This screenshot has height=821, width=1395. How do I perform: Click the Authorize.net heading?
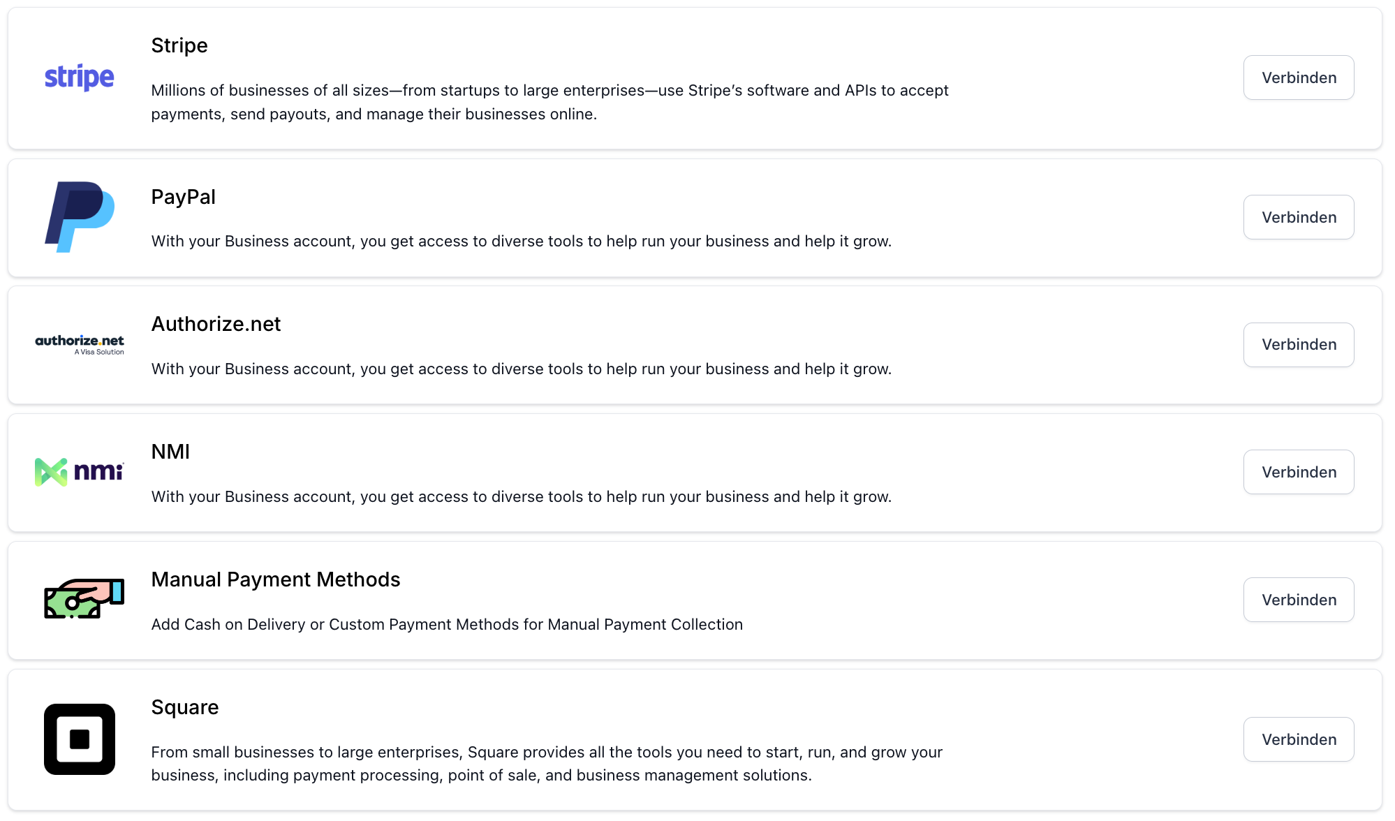pyautogui.click(x=216, y=324)
